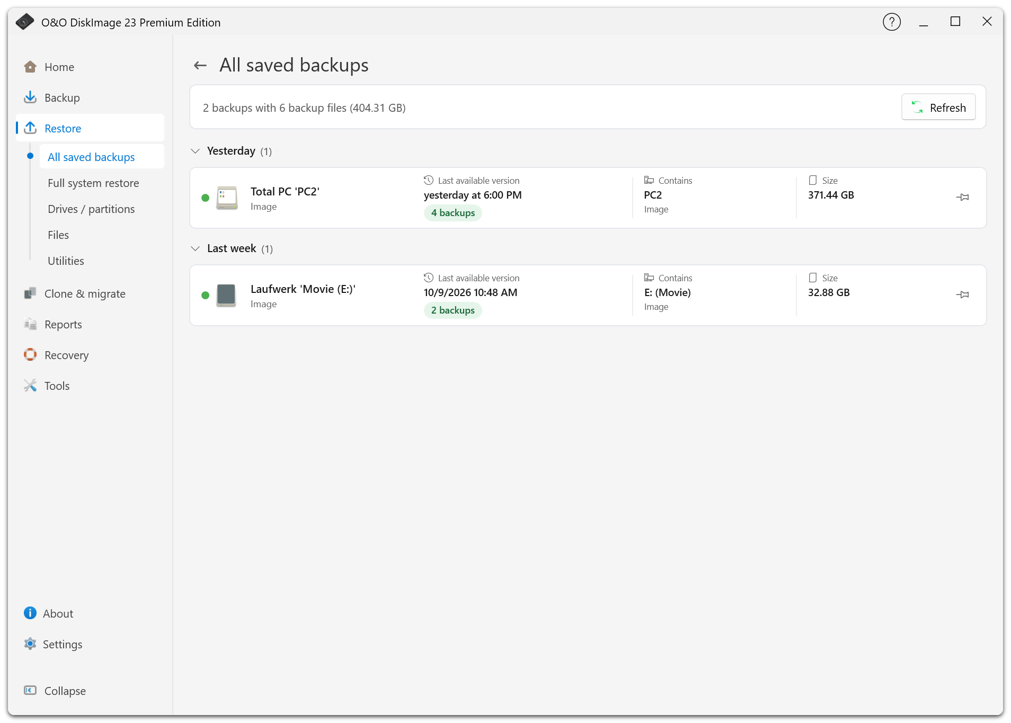Collapse the Yesterday group chevron

(196, 151)
